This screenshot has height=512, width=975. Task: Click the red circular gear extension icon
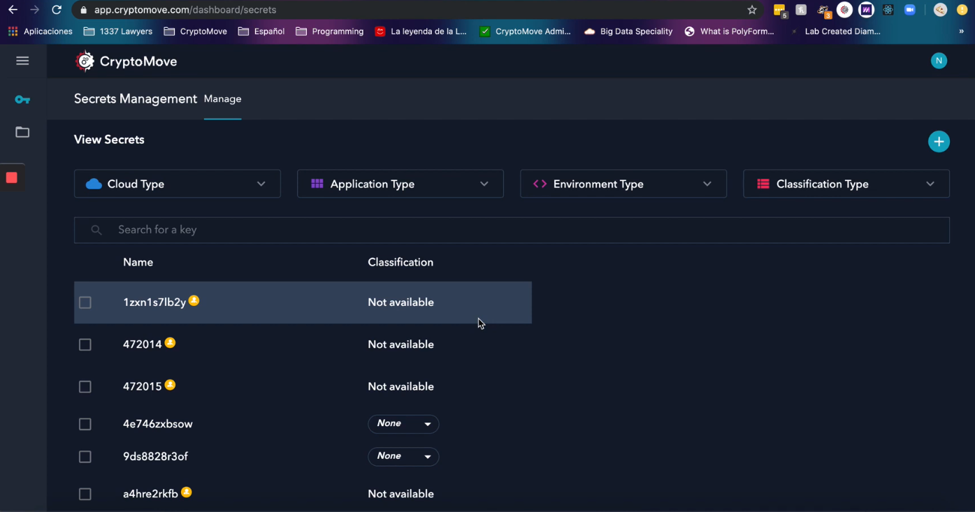[x=844, y=10]
